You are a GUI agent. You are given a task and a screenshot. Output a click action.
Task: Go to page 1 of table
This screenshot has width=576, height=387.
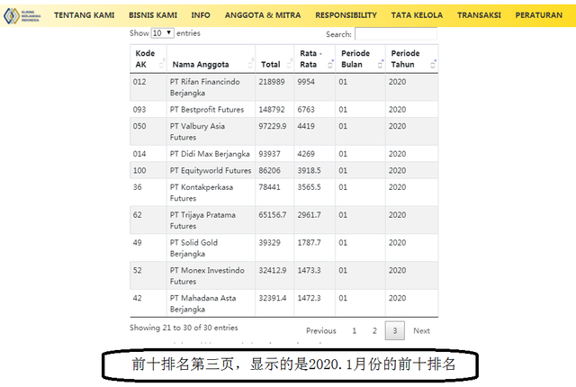click(x=354, y=331)
